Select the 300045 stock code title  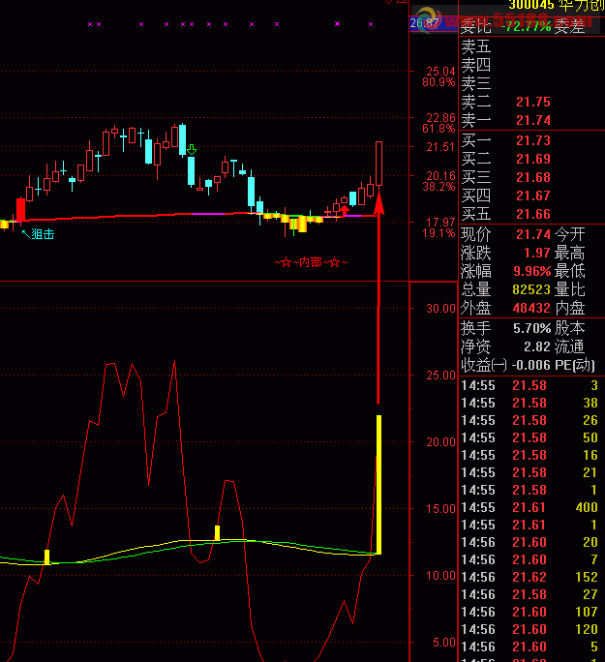pos(531,5)
